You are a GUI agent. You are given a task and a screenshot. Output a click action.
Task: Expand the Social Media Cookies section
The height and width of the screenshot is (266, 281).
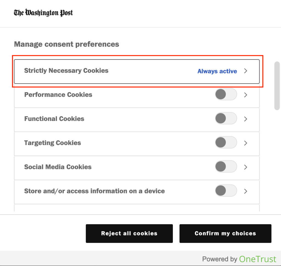246,167
